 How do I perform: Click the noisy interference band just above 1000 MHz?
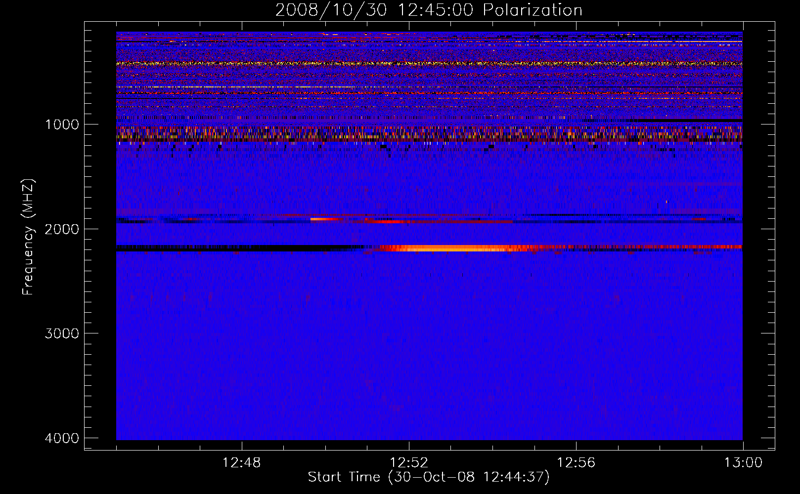pos(429,134)
